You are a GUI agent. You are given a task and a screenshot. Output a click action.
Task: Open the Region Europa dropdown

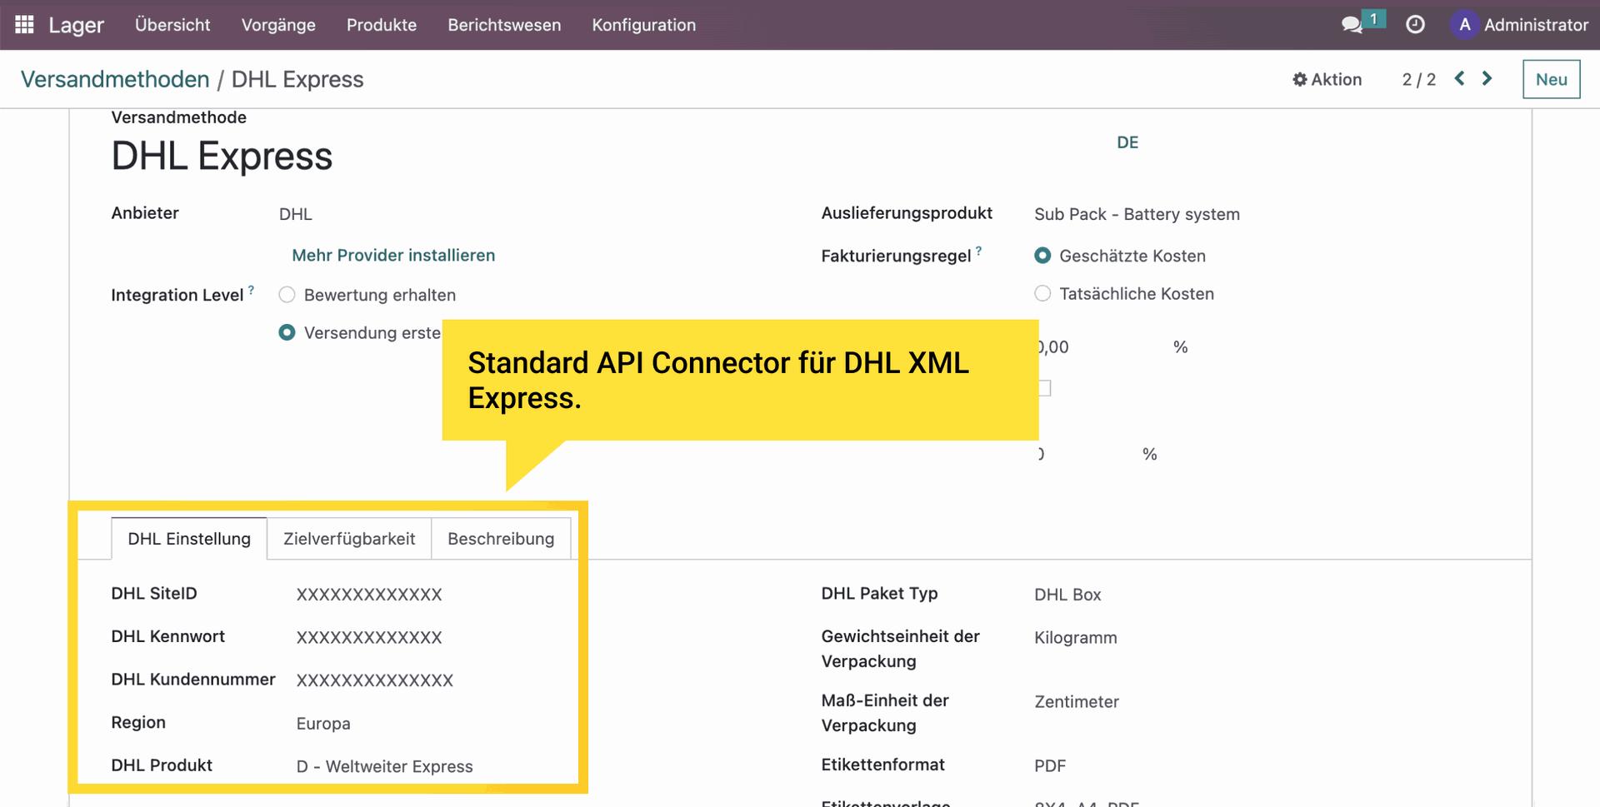323,724
